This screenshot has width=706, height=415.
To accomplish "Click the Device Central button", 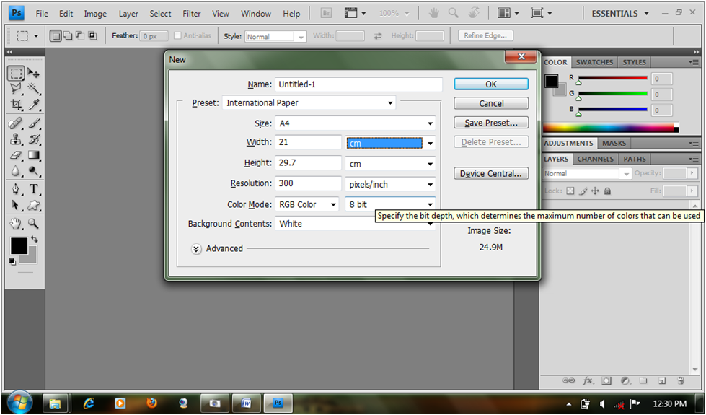I will [x=491, y=173].
